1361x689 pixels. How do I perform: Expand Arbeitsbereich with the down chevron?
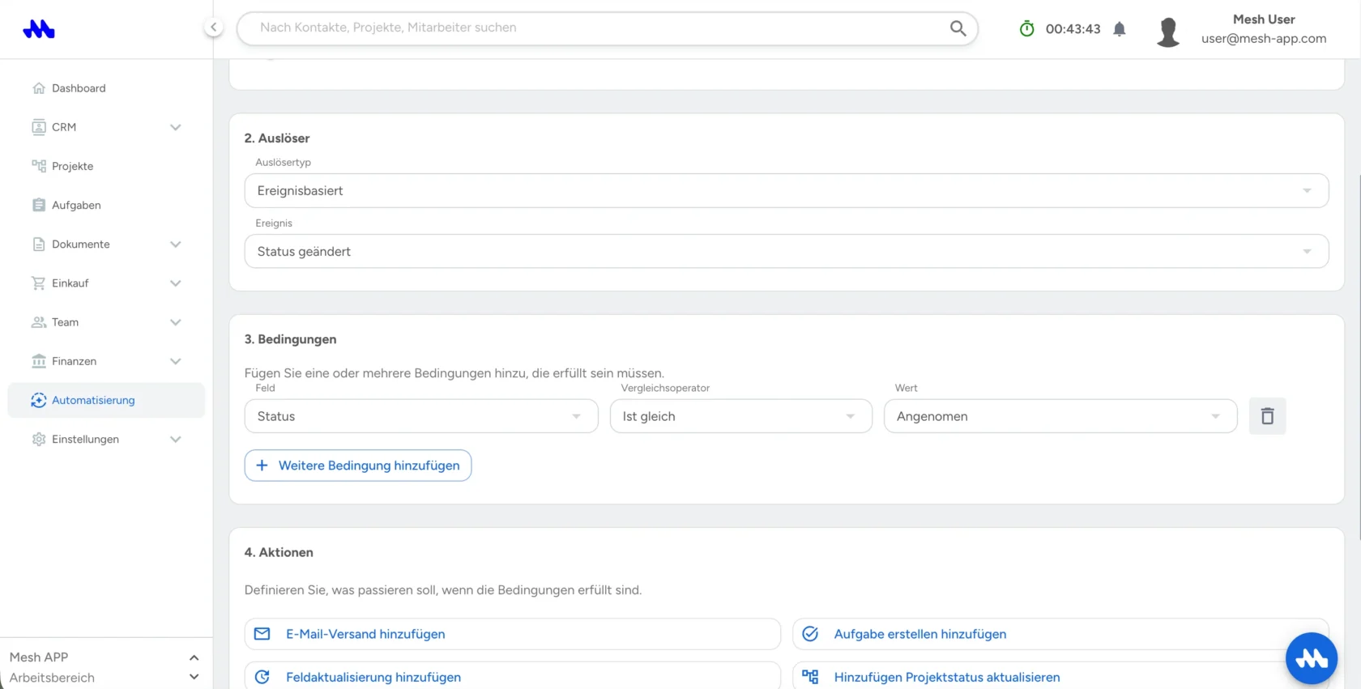[x=194, y=677]
